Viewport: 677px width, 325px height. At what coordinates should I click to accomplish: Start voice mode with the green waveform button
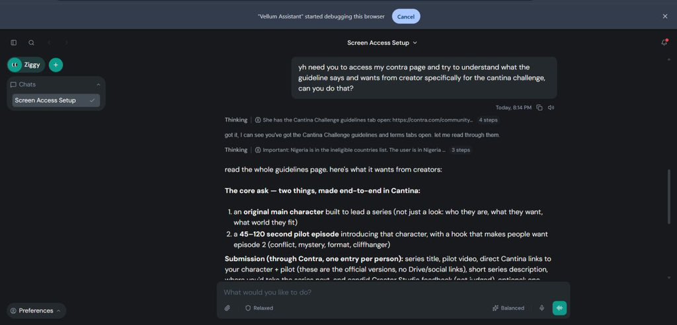[559, 308]
